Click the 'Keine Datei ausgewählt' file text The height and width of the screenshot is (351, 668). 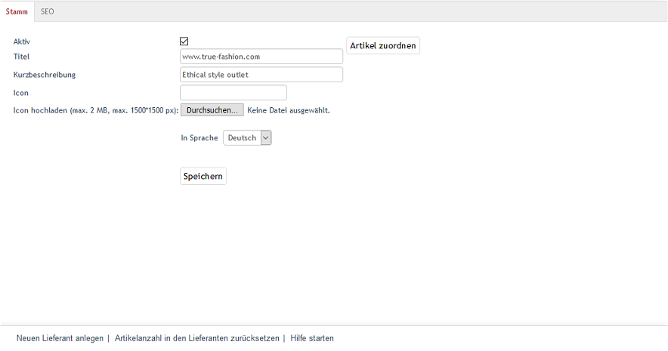tap(289, 110)
